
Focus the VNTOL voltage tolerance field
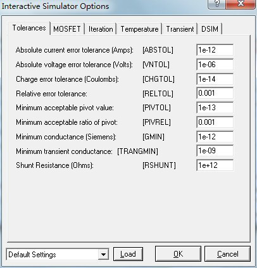click(x=215, y=65)
